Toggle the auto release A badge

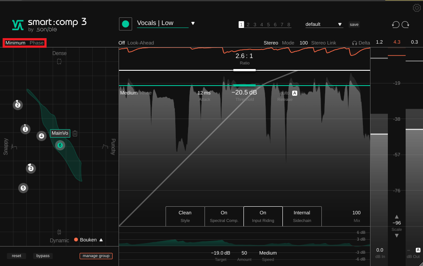295,93
